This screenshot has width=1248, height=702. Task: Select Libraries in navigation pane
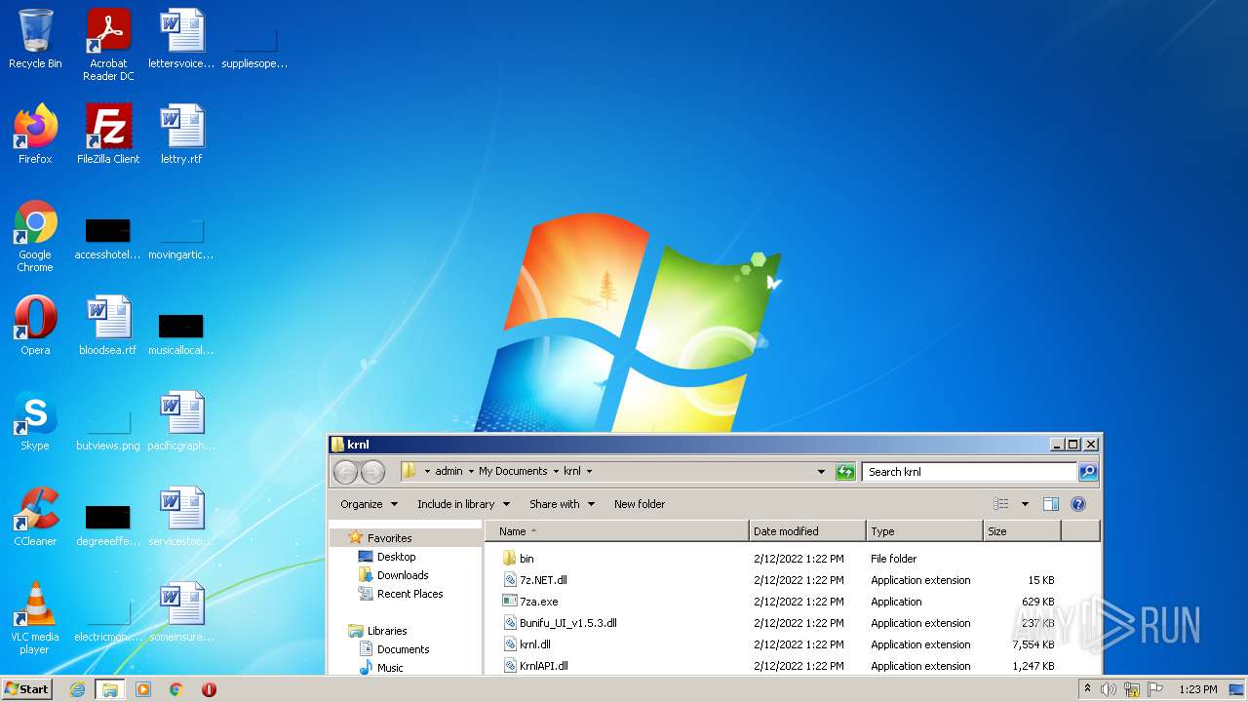tap(387, 631)
